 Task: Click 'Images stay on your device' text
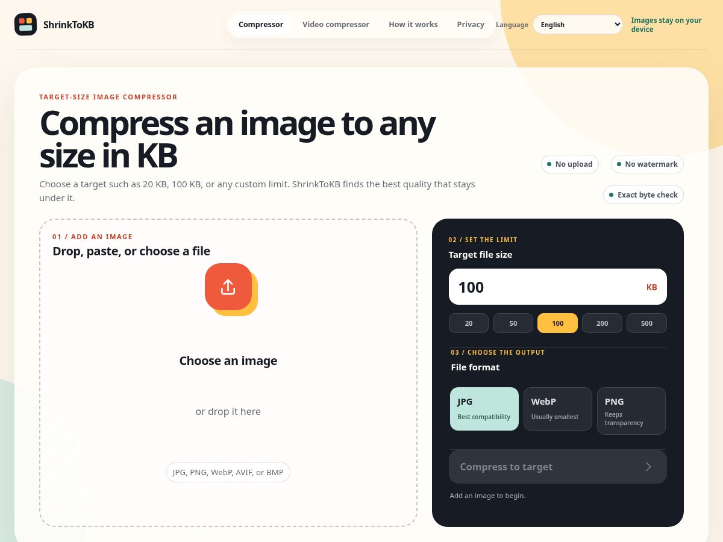(x=666, y=25)
